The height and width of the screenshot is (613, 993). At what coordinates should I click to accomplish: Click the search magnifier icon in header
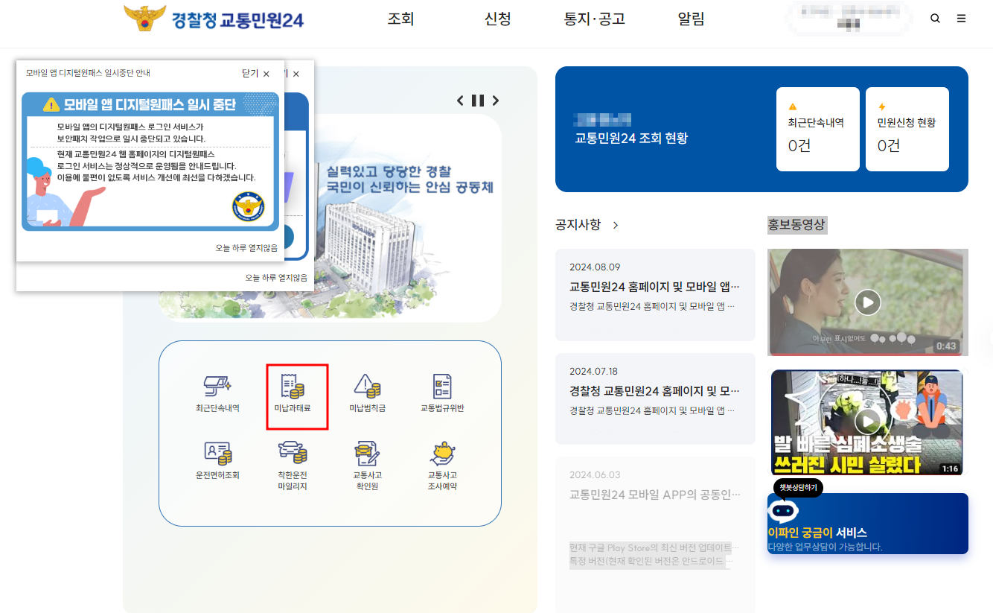(936, 19)
